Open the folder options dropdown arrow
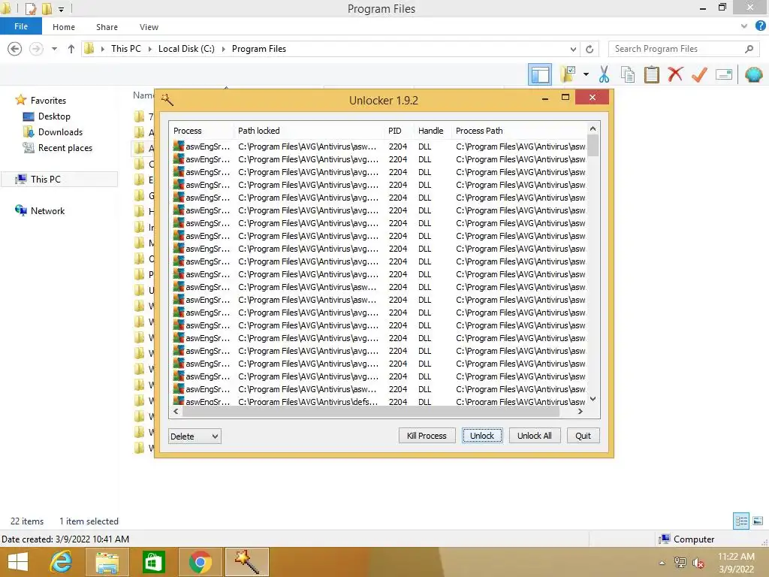Viewport: 769px width, 577px height. coord(586,74)
